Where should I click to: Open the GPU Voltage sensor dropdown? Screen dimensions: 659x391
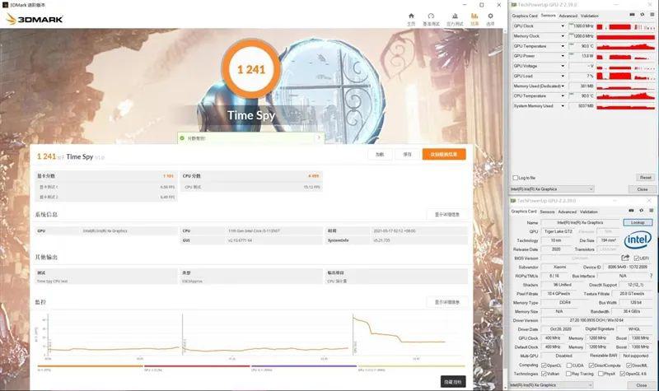click(563, 66)
